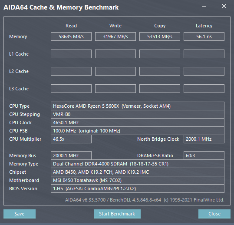Select the Memory Copy result field

pos(160,36)
